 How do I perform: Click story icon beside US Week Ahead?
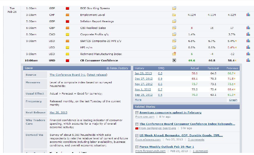tap(137, 136)
